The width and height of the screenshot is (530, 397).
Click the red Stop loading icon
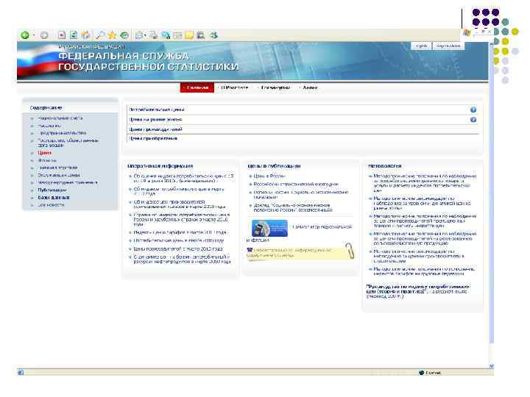click(62, 35)
